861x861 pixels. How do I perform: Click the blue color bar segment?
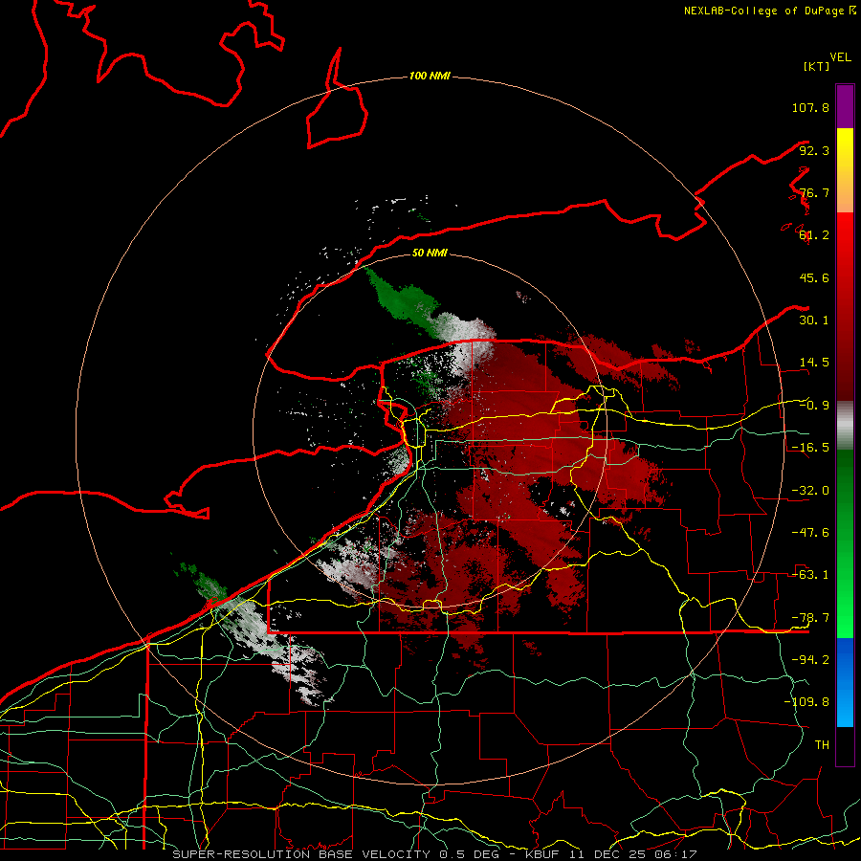(845, 682)
